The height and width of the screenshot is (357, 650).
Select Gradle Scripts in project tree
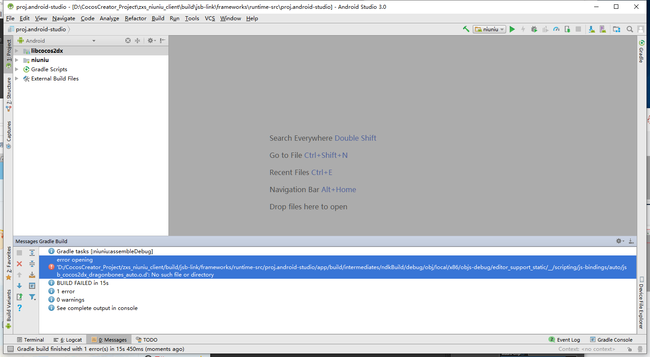49,69
